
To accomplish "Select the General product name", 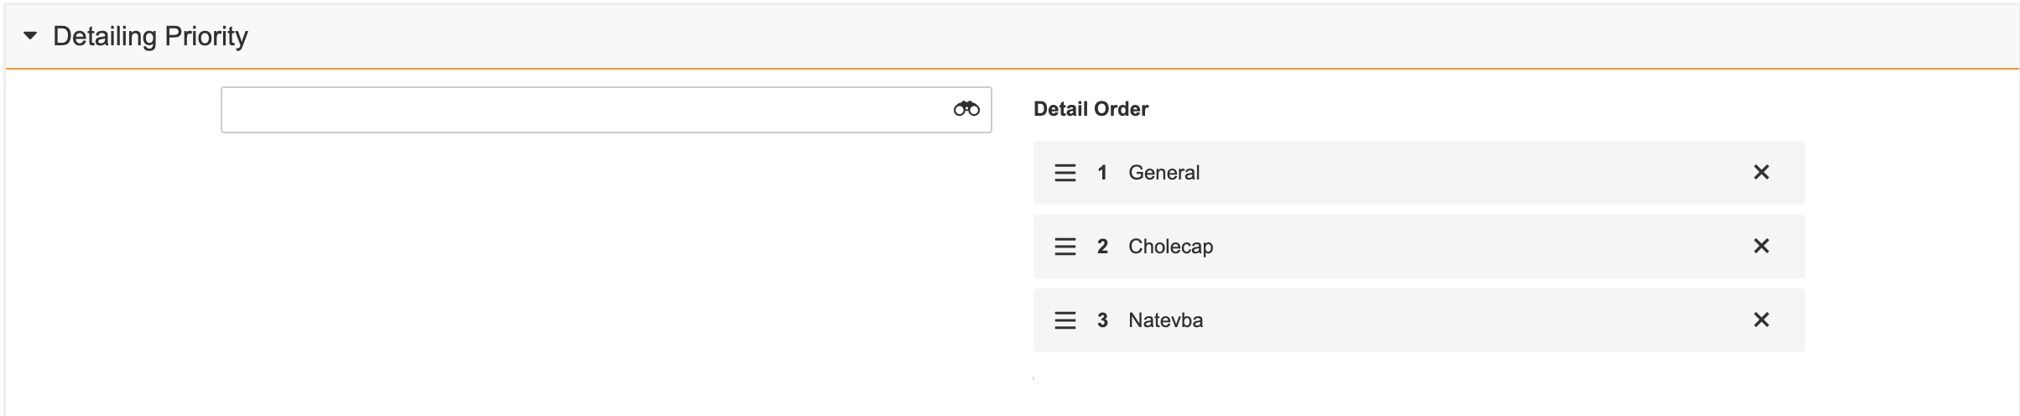I will (x=1164, y=173).
